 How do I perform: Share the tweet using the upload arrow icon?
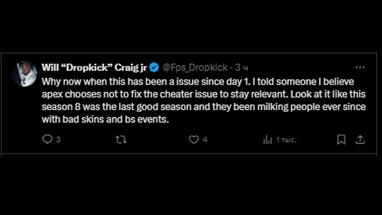point(360,140)
